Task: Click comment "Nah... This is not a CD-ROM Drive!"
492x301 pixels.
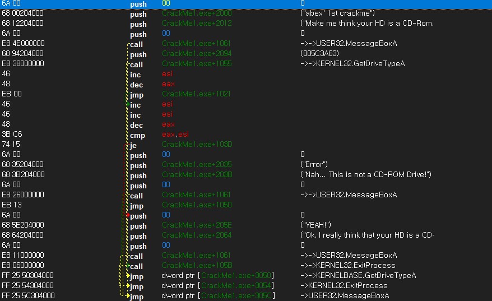Action: point(366,174)
